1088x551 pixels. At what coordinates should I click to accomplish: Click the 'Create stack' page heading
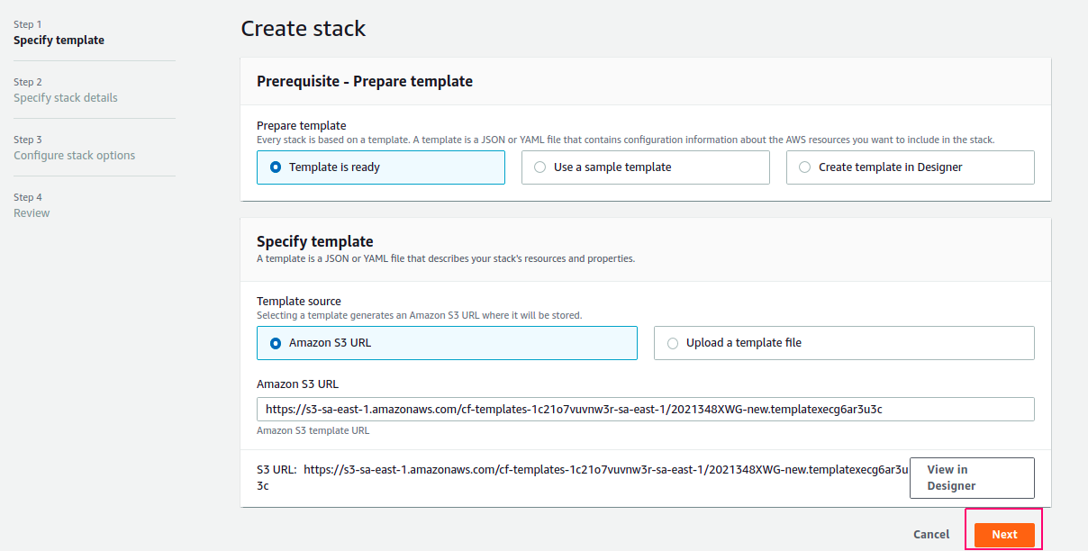[304, 28]
